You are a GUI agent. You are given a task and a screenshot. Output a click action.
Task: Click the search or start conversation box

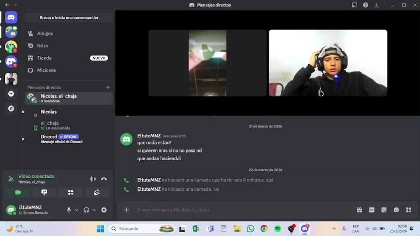tap(69, 18)
